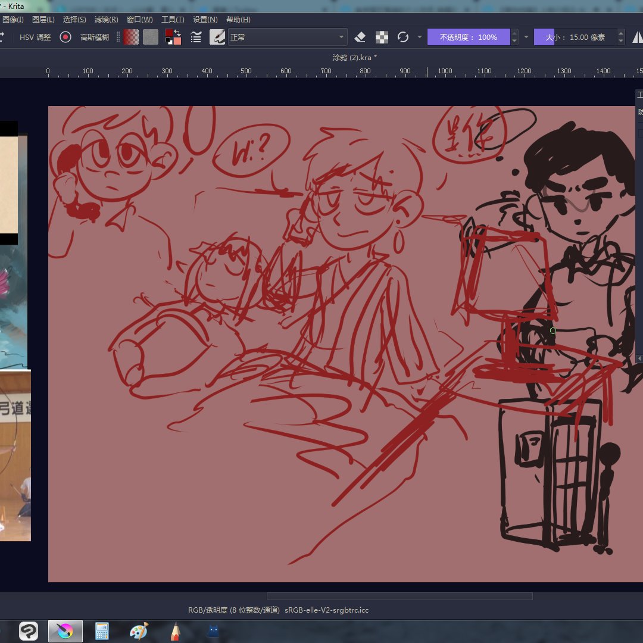Click the horizontal canvas scrollbar
Viewport: 643px width, 643px height.
399,596
